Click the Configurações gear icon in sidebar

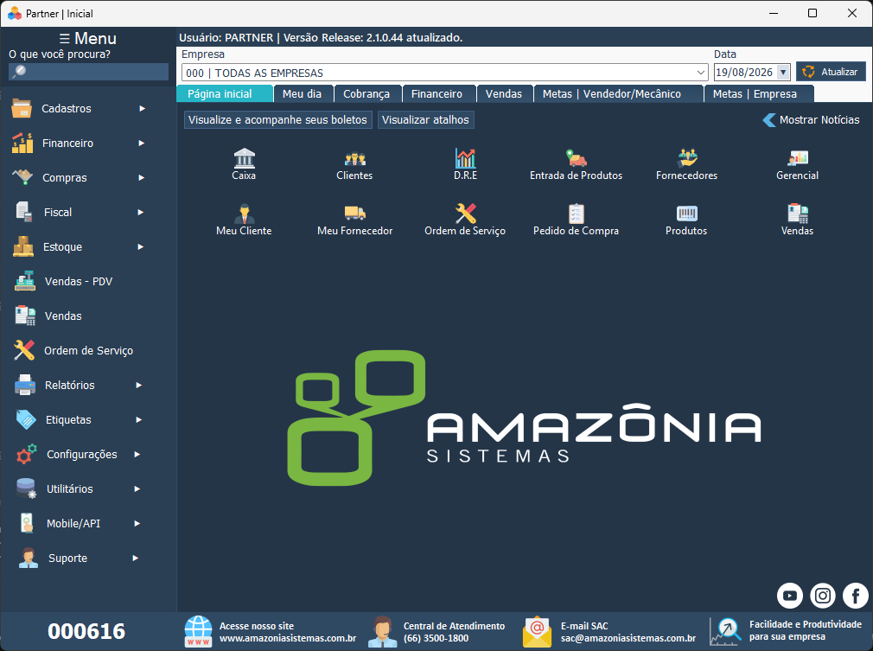[x=26, y=454]
